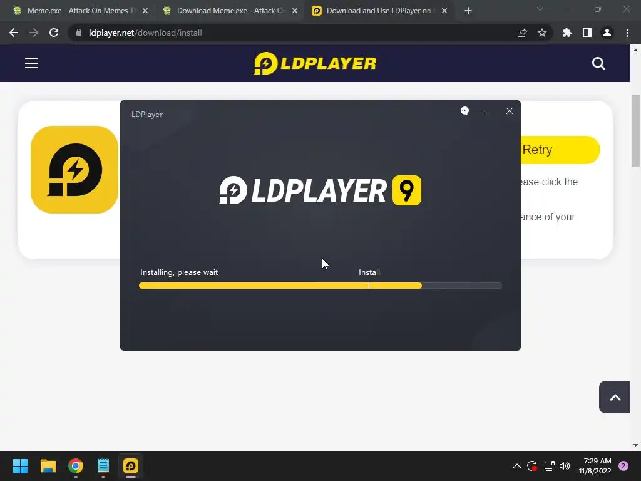Share this page icon in address bar
Screen dimensions: 641x481
point(522,33)
